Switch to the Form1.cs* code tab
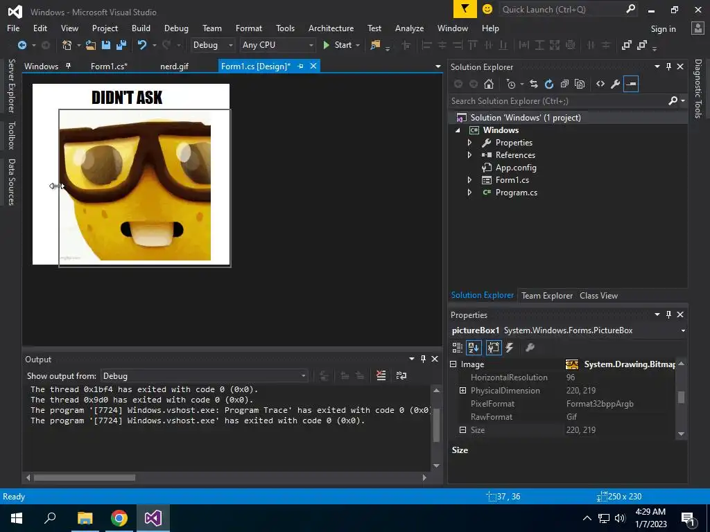The width and height of the screenshot is (710, 532). click(x=109, y=66)
